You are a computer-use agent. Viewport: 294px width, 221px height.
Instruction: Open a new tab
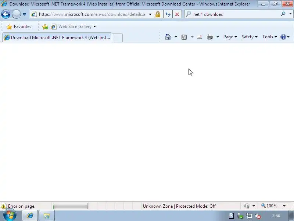point(117,38)
